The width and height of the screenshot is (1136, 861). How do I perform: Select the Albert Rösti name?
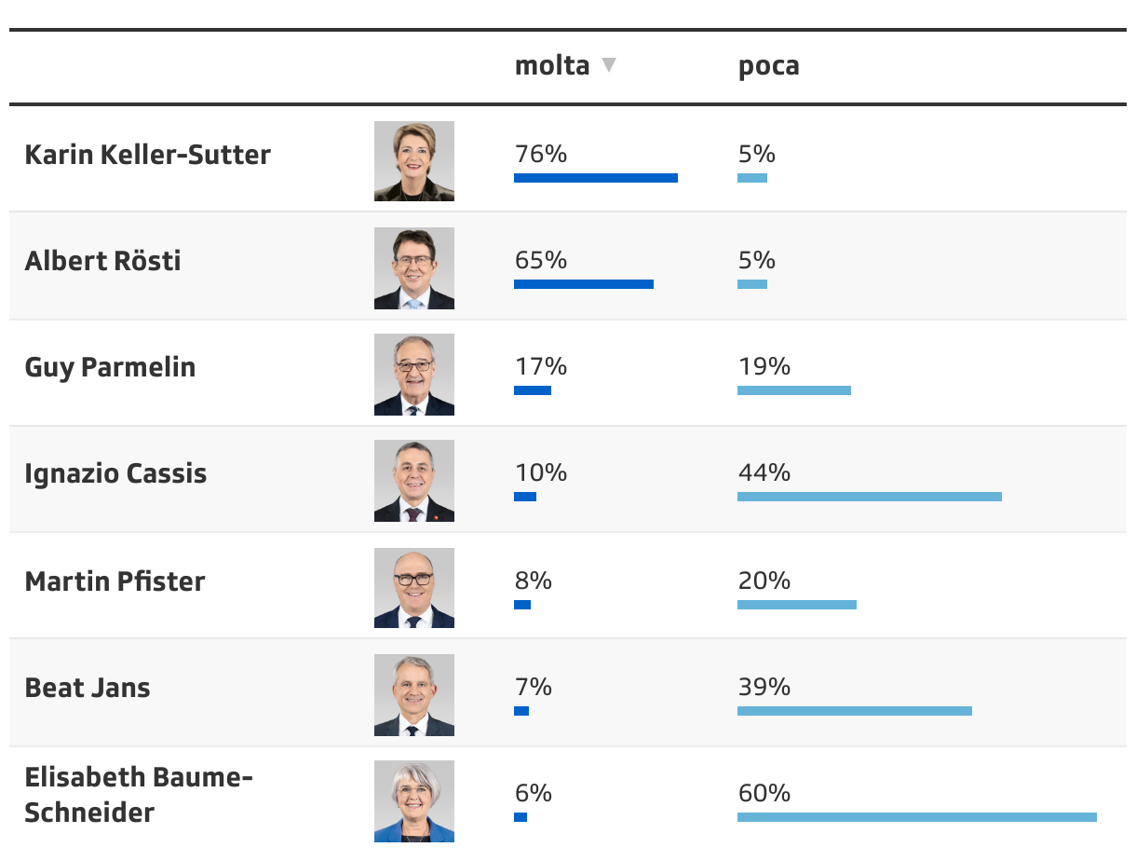click(x=102, y=261)
